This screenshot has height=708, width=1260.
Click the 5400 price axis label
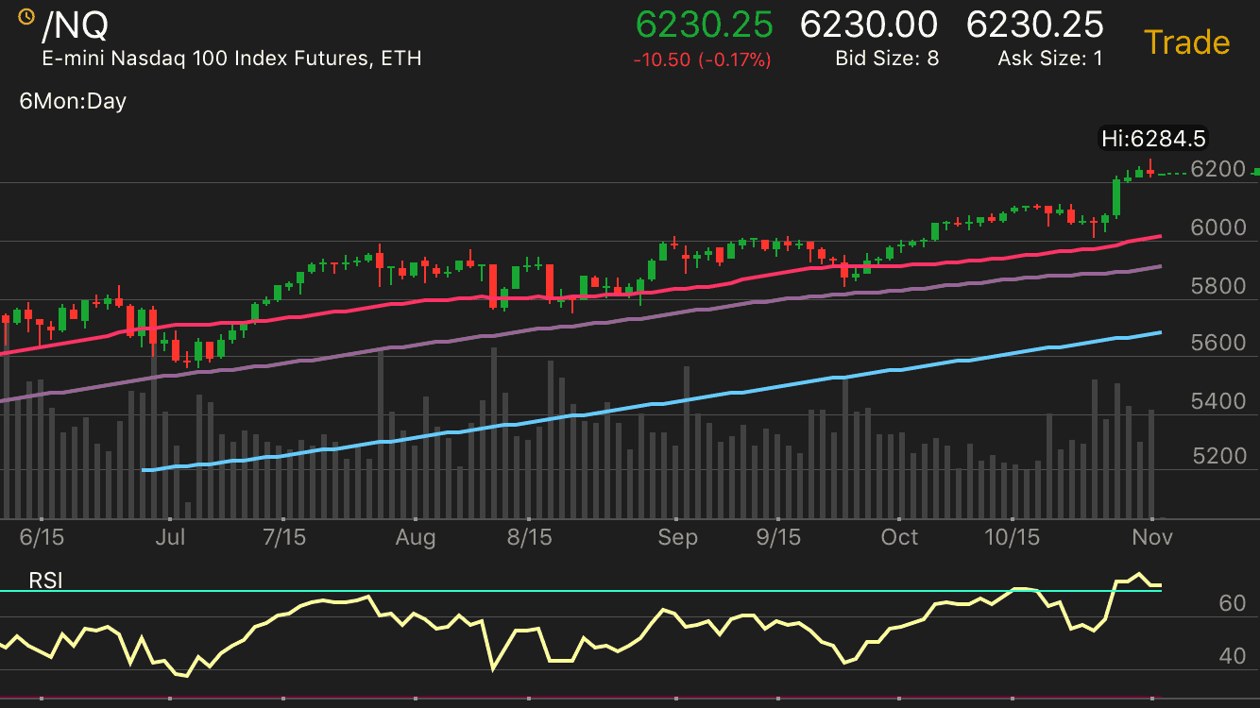(x=1217, y=401)
